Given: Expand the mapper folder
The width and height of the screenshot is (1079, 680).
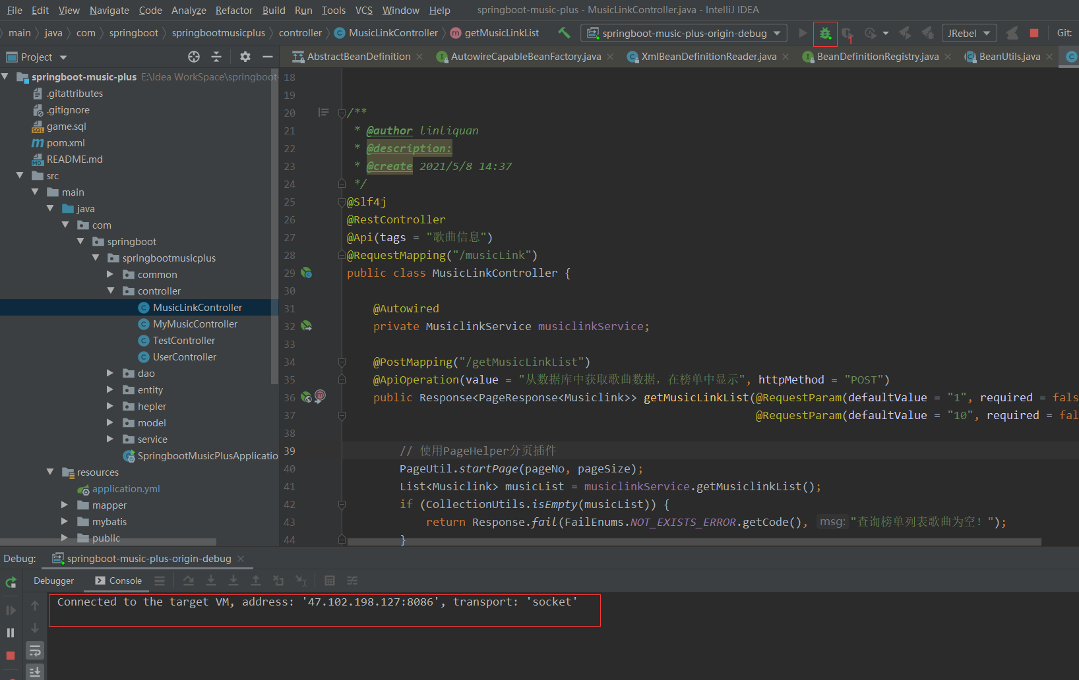Looking at the screenshot, I should pyautogui.click(x=65, y=505).
